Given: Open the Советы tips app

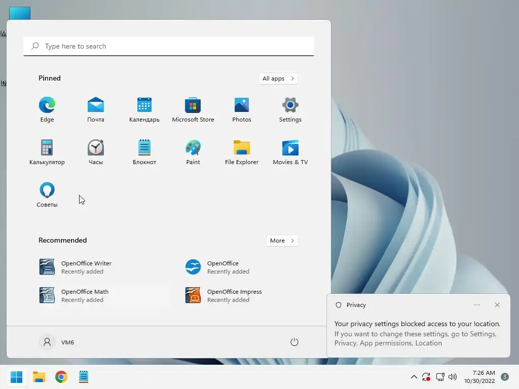Looking at the screenshot, I should coord(47,195).
